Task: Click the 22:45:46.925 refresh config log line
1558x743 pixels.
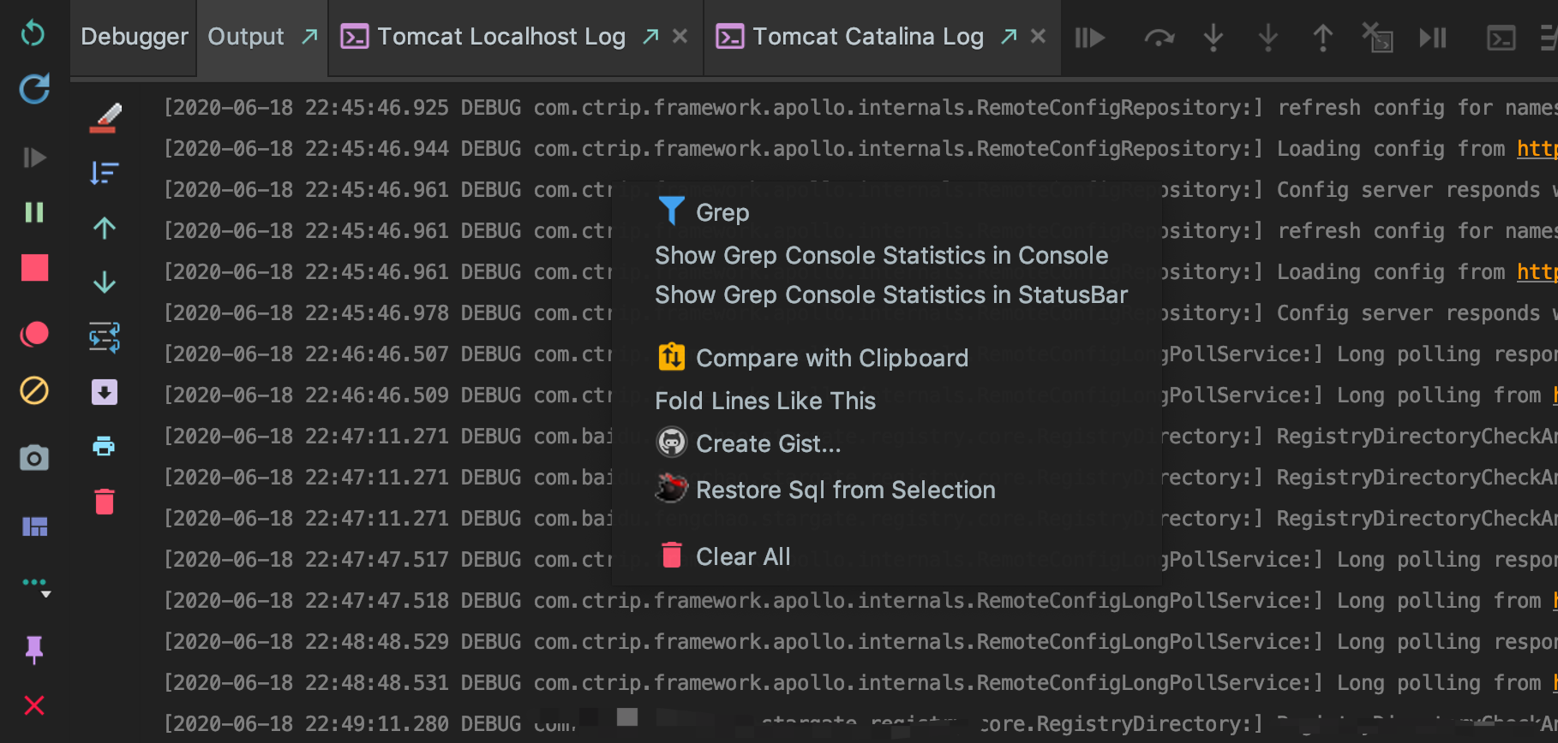Action: (x=860, y=108)
